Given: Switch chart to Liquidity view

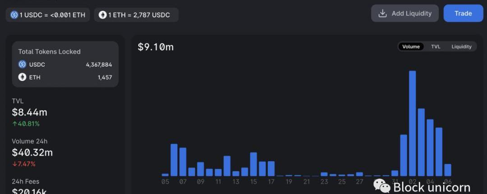Looking at the screenshot, I should (x=461, y=46).
